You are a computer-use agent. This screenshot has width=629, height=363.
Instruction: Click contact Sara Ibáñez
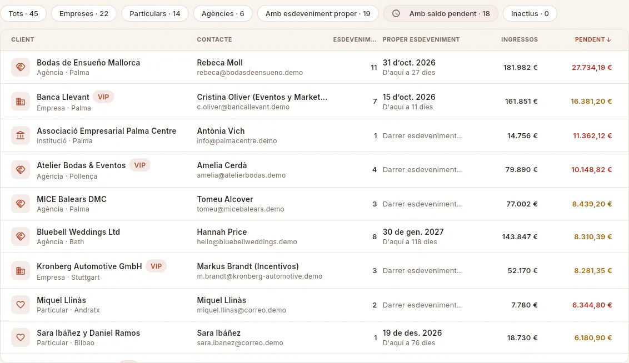coord(218,333)
